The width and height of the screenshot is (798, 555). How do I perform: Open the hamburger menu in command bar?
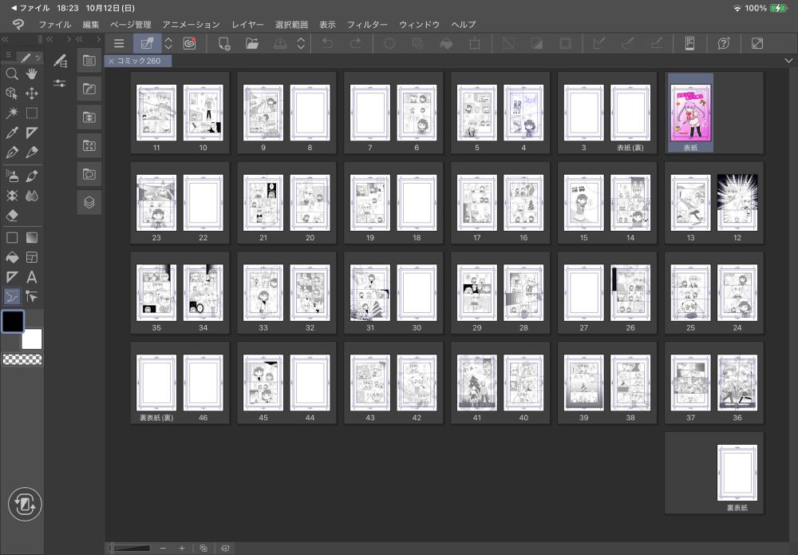[x=119, y=43]
